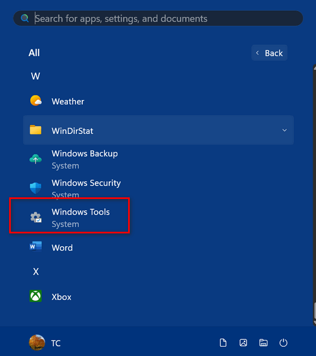Launch Windows Security from its label
316x356 pixels.
pos(86,183)
